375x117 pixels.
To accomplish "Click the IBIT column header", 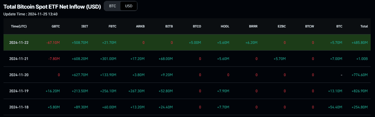I will click(x=85, y=26).
